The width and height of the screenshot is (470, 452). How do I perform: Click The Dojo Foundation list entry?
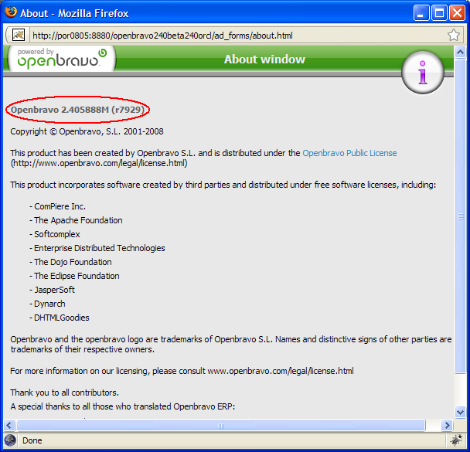71,262
